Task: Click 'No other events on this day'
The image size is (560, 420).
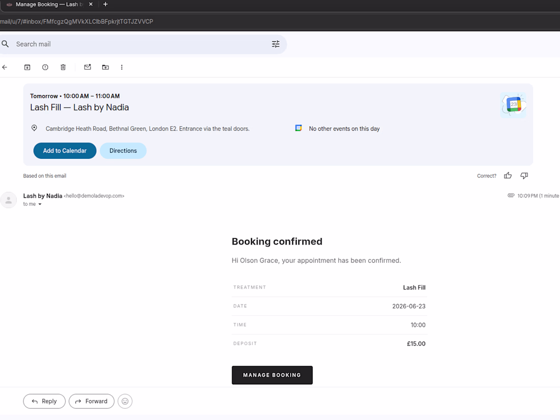Action: (344, 129)
